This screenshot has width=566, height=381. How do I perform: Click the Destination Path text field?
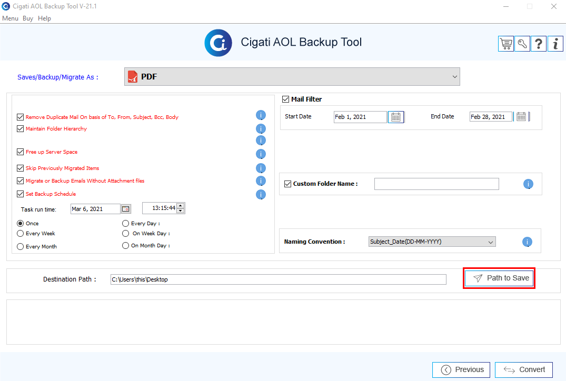[279, 279]
